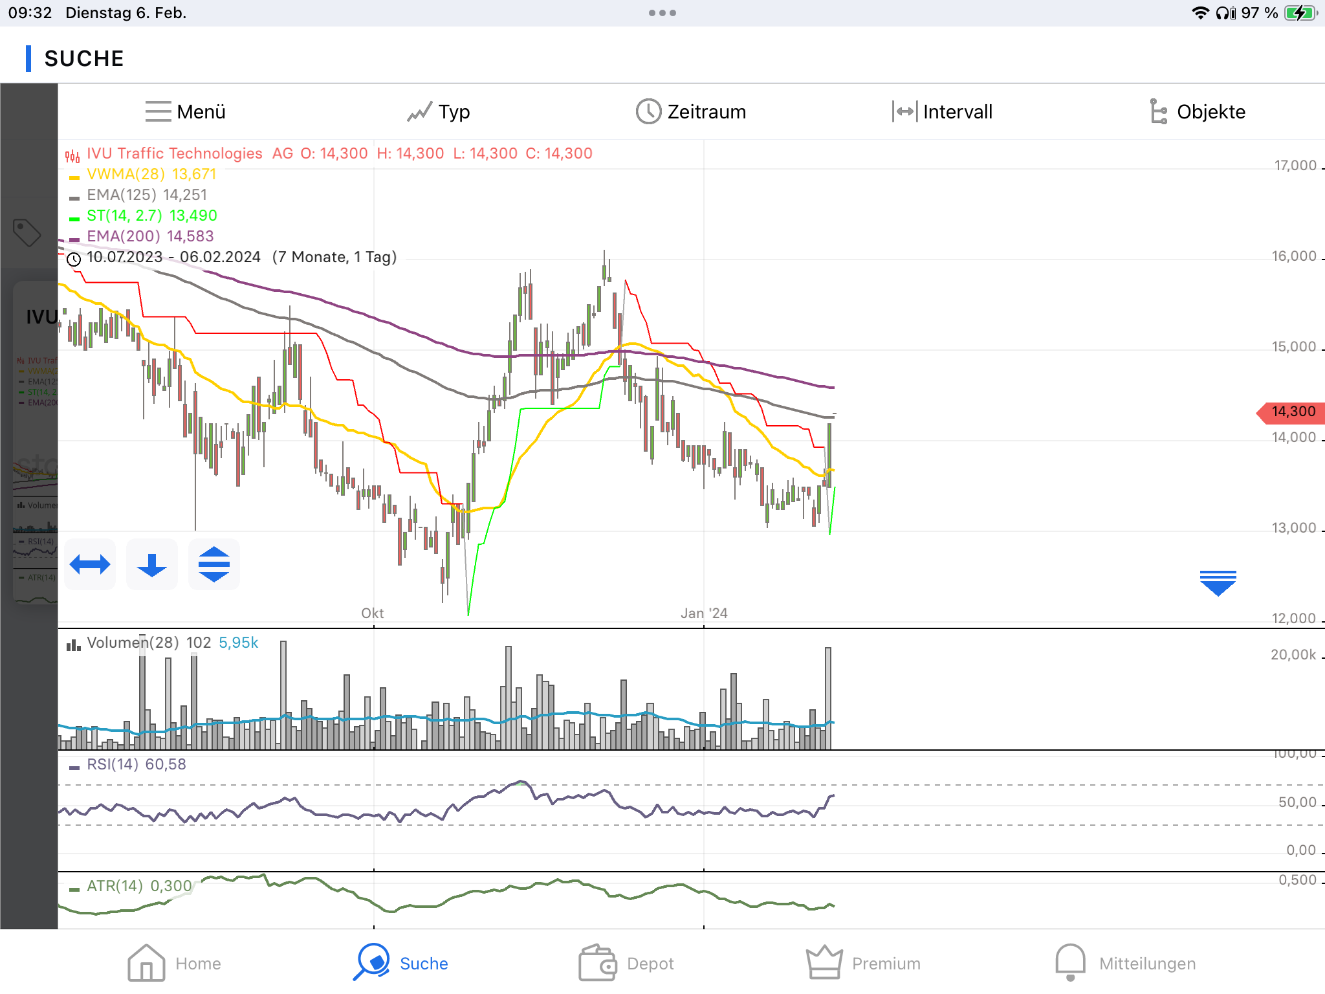The image size is (1325, 994).
Task: Click the Volumen(28) indicator label
Action: pyautogui.click(x=133, y=643)
